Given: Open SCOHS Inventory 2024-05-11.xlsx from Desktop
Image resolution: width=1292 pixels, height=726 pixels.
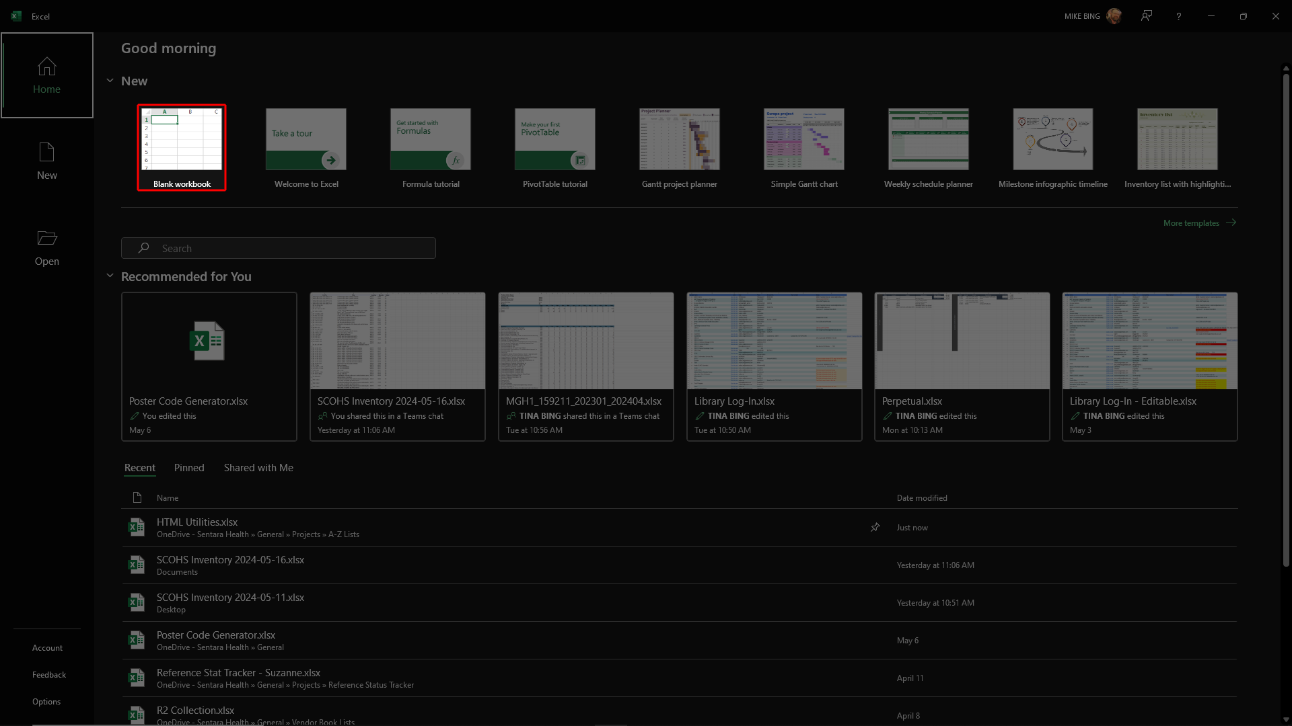Looking at the screenshot, I should point(680,603).
